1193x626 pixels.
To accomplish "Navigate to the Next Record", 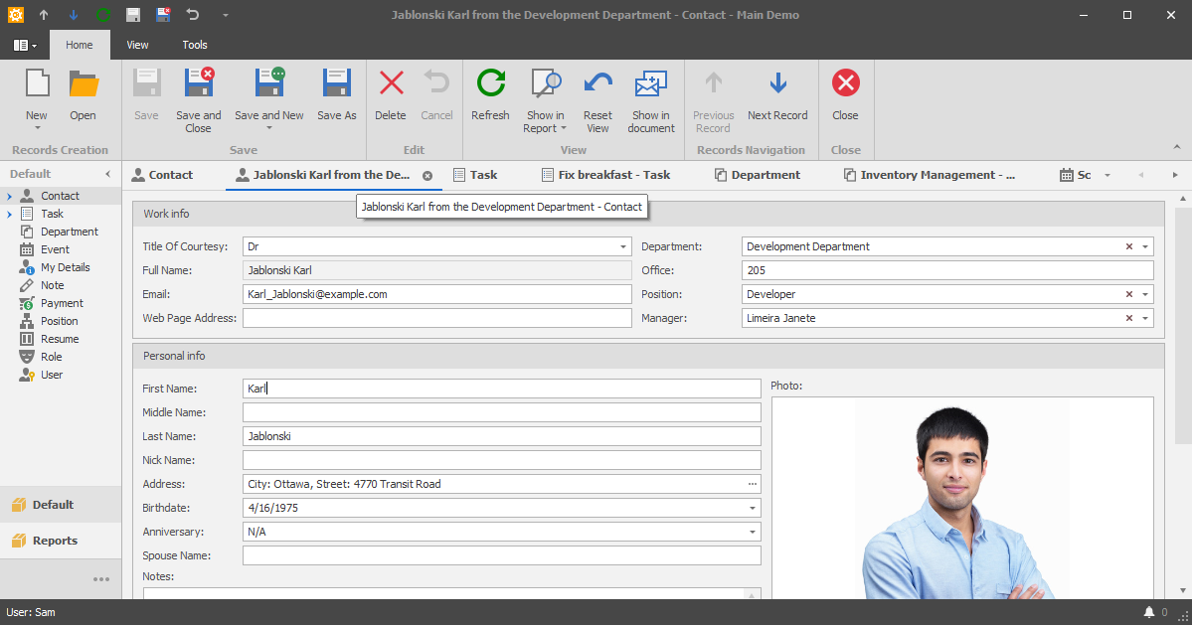I will pos(777,94).
